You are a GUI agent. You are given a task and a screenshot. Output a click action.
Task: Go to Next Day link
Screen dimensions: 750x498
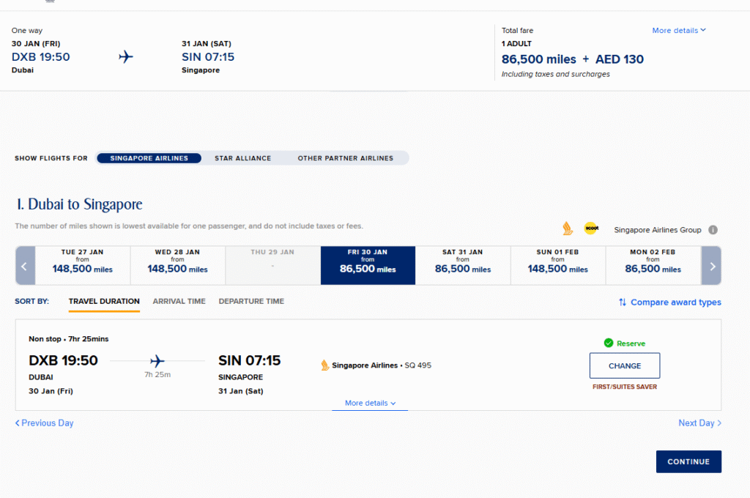coord(699,423)
